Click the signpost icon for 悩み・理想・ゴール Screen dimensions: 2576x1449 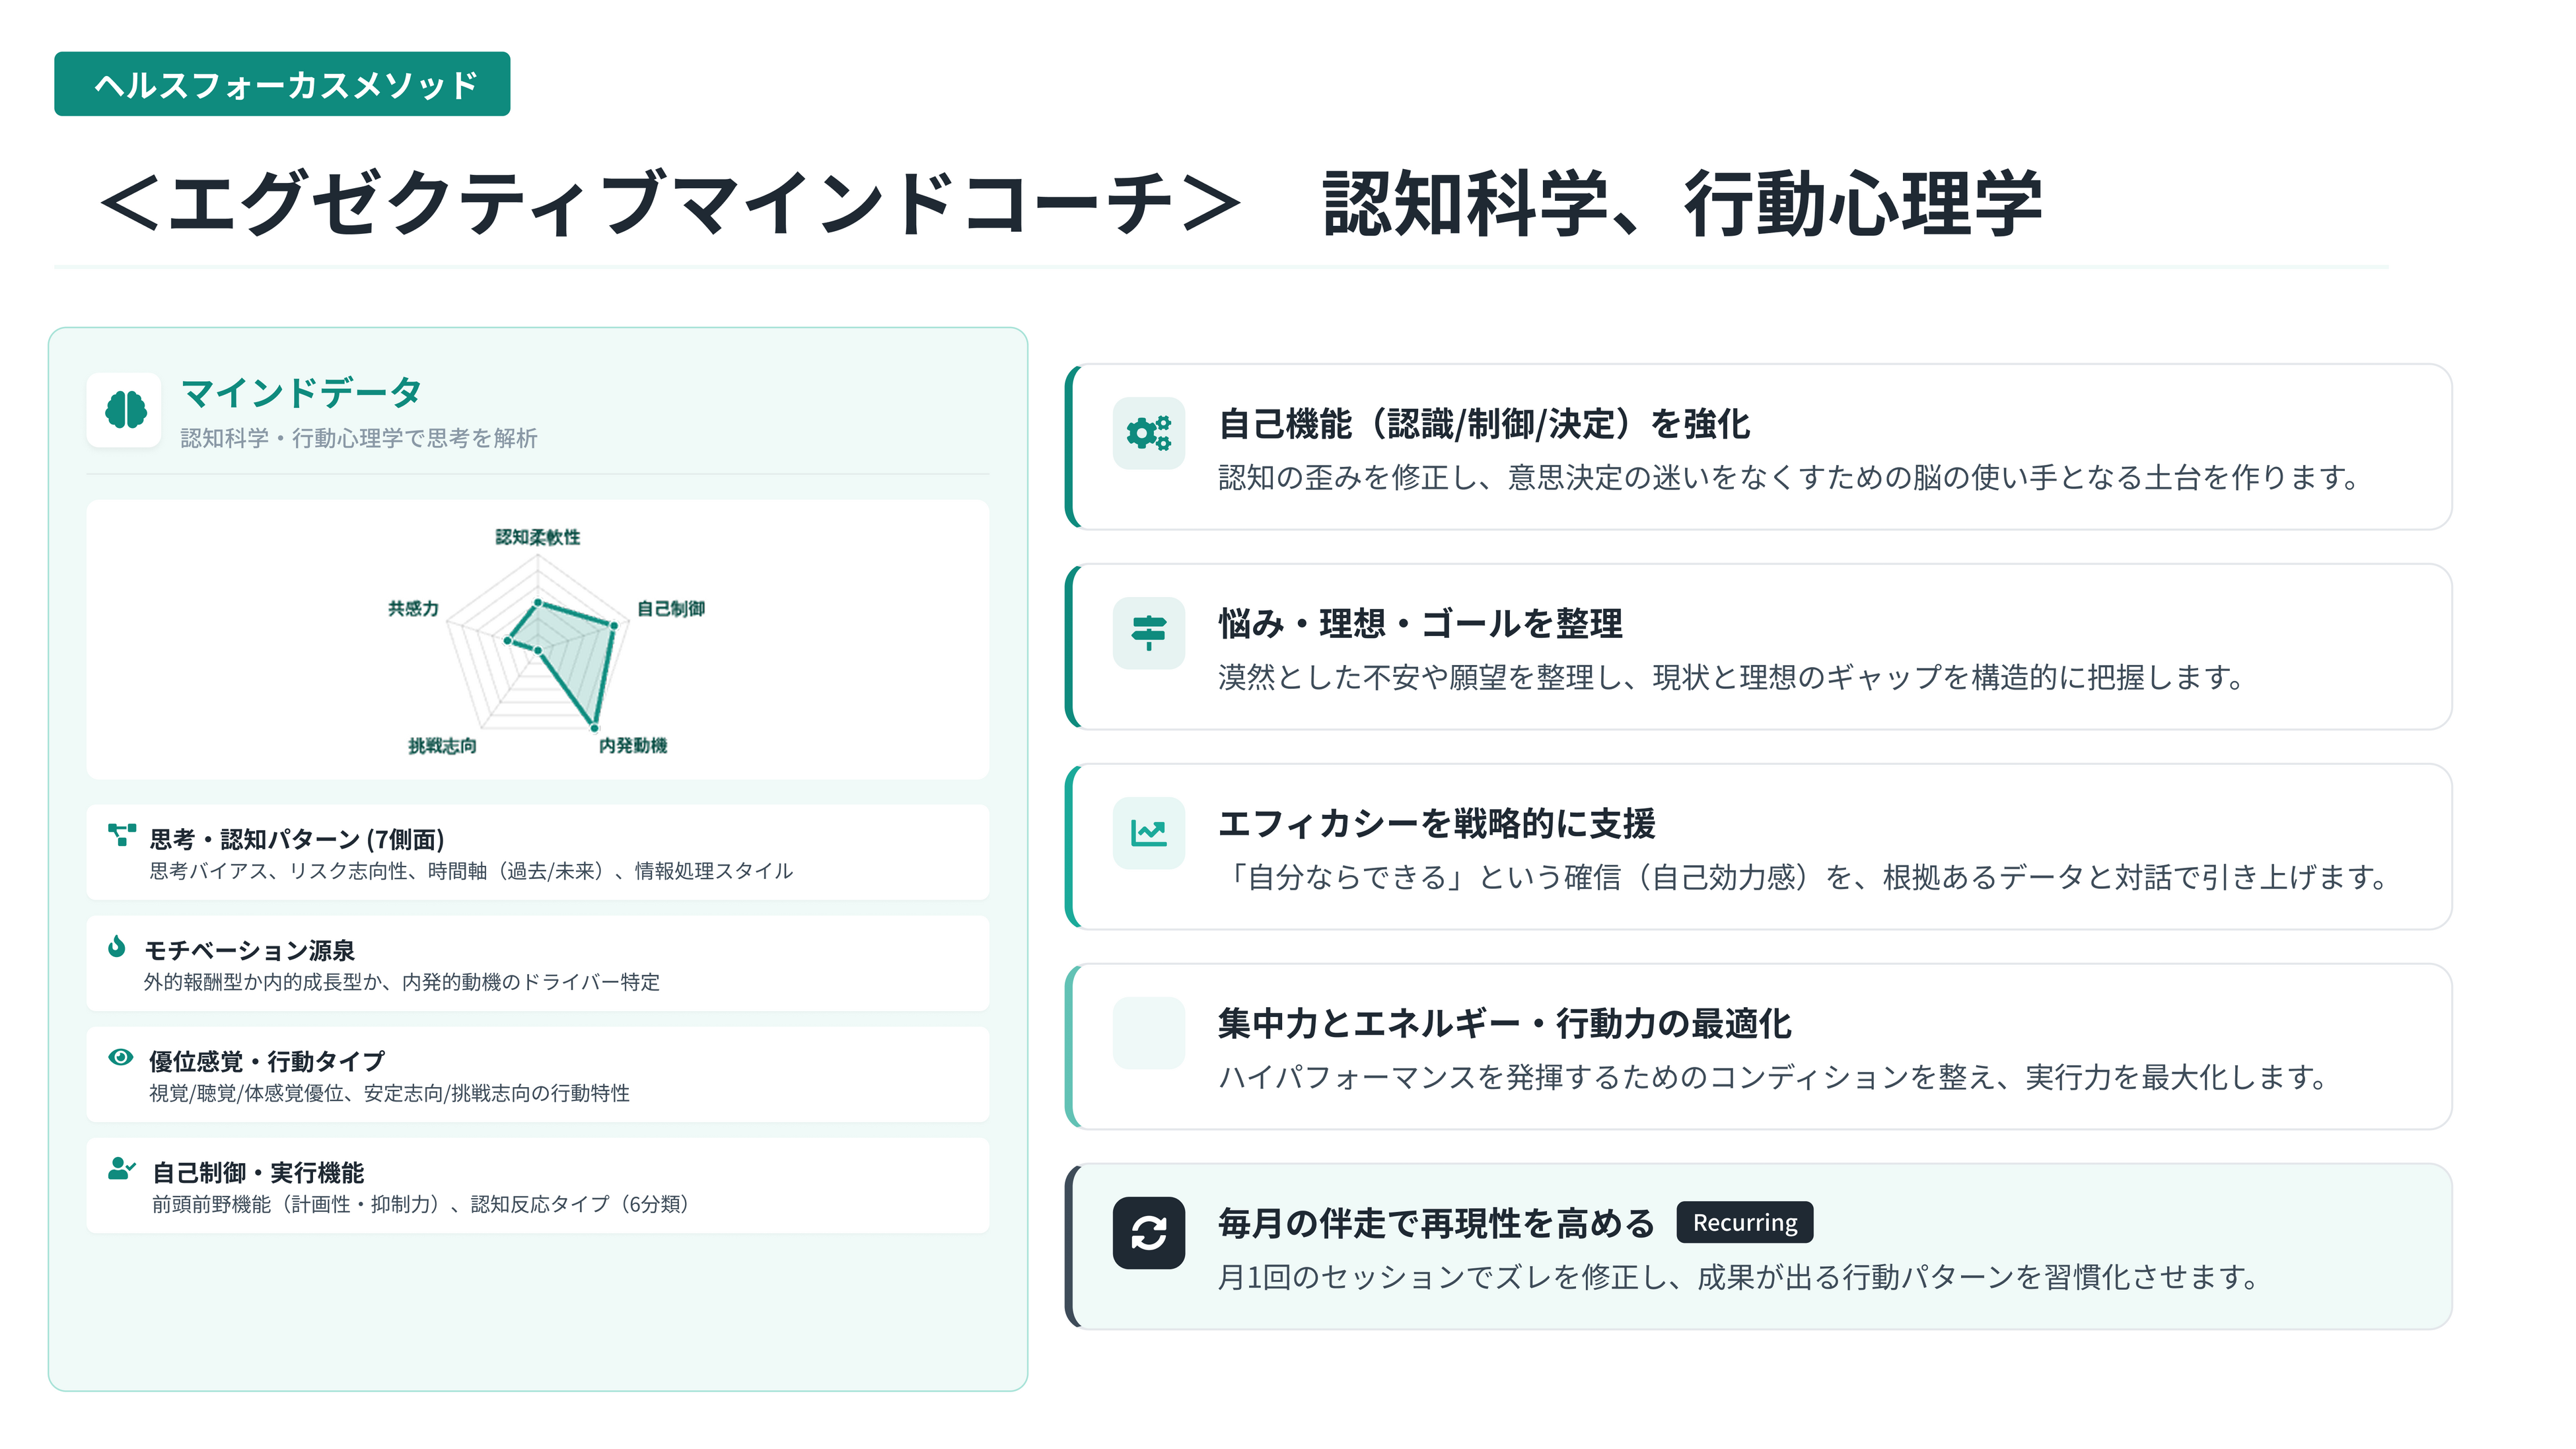point(1148,633)
